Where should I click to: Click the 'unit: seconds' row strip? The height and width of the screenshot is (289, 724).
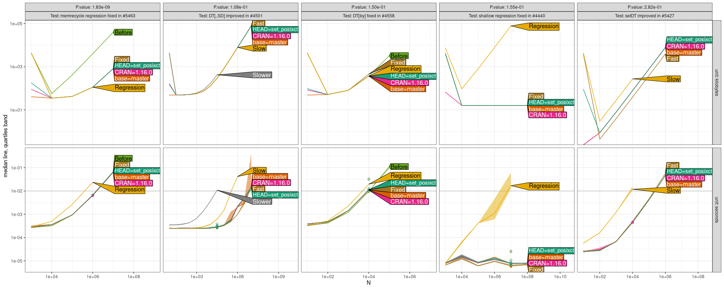(x=716, y=210)
